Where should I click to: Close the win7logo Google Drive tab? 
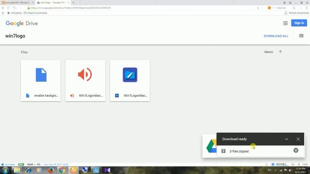click(68, 2)
